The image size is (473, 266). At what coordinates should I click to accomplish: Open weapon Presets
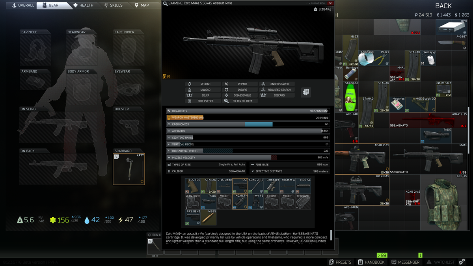click(341, 262)
